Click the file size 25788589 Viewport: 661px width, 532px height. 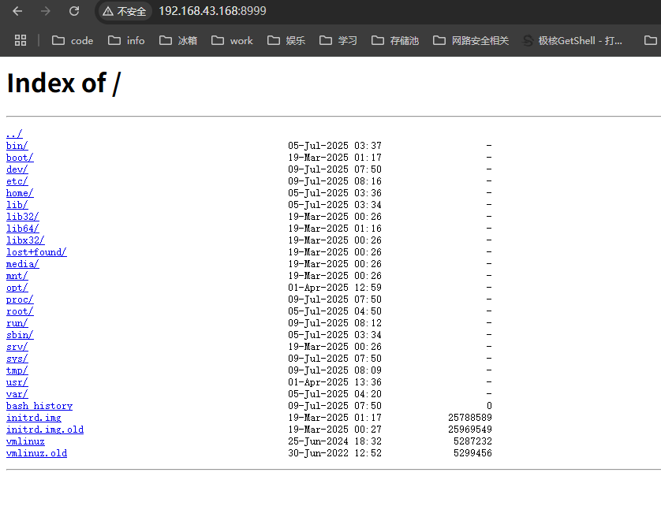coord(469,418)
